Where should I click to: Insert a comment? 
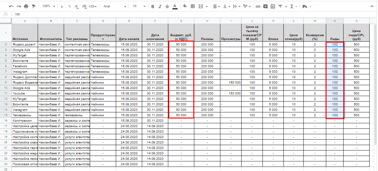coord(265,7)
